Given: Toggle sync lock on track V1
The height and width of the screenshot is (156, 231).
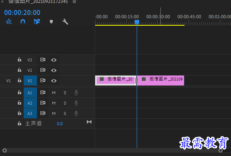Looking at the screenshot, I should (x=43, y=80).
